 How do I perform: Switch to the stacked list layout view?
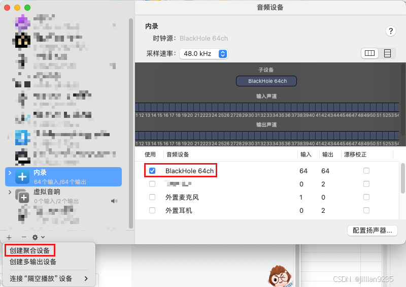(x=387, y=53)
